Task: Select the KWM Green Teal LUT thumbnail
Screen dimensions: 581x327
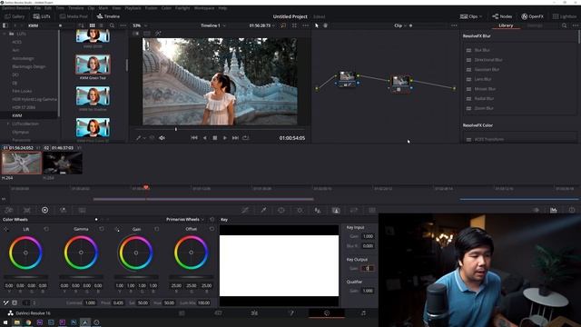Action: click(x=93, y=64)
